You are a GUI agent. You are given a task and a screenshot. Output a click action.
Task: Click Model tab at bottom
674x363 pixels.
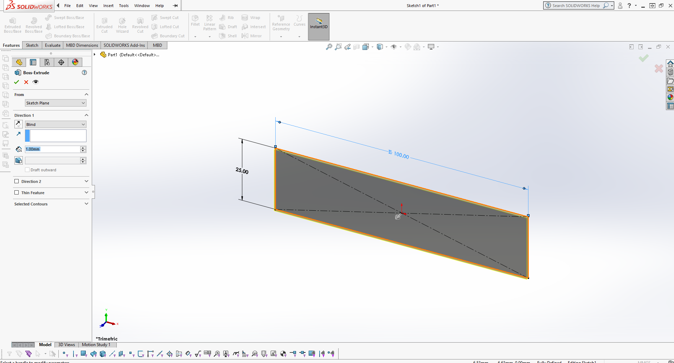(x=45, y=345)
